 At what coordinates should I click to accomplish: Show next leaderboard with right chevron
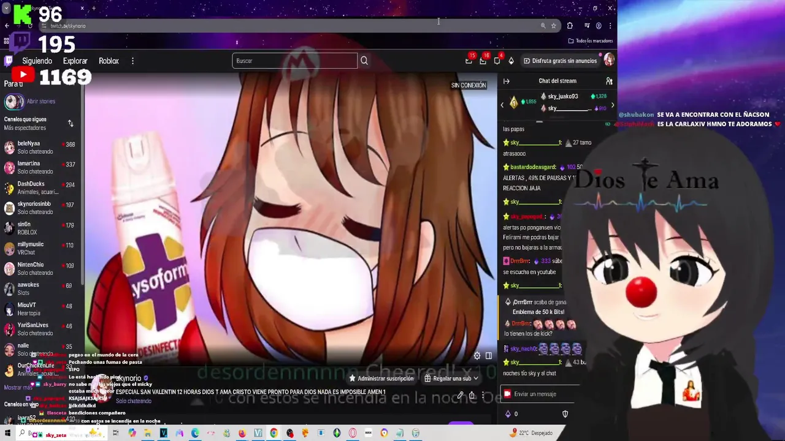click(x=612, y=105)
